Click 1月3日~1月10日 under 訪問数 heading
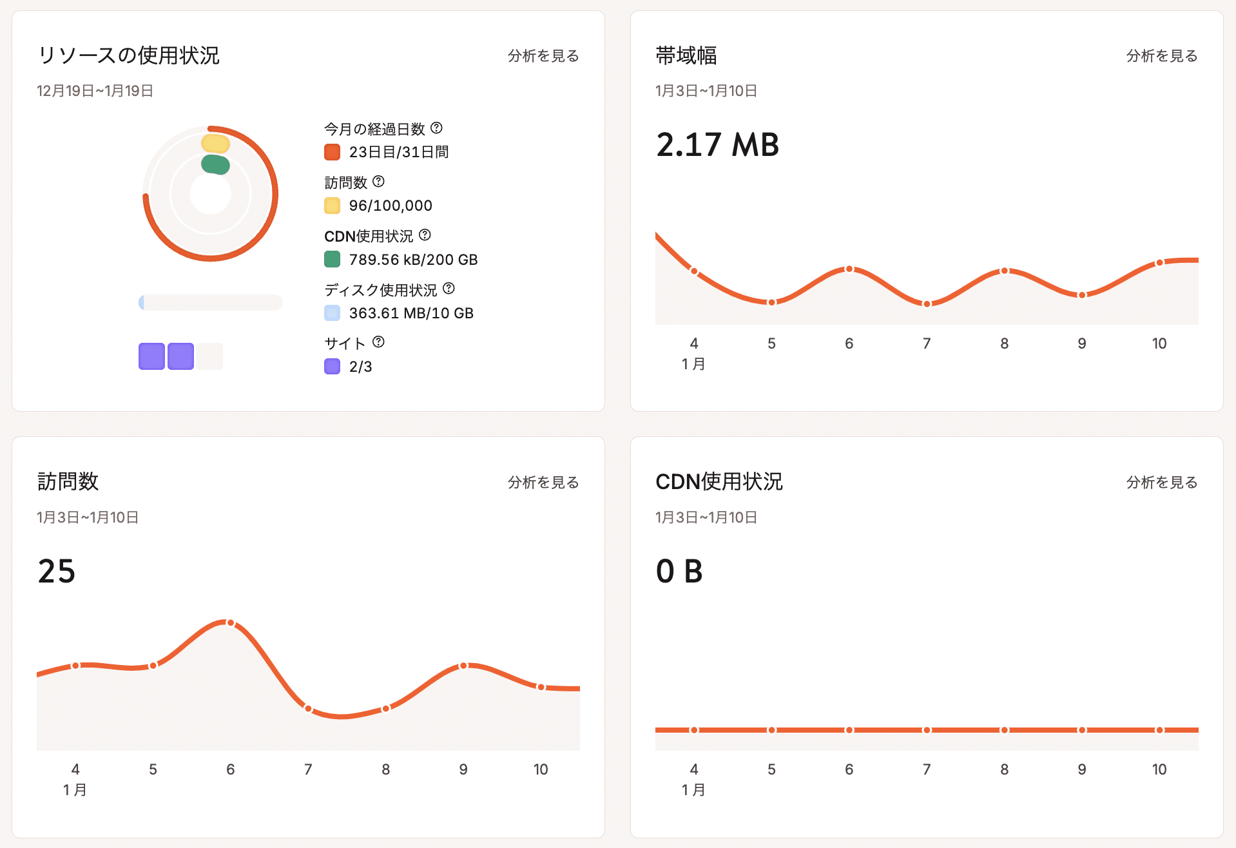This screenshot has width=1236, height=848. [x=88, y=517]
